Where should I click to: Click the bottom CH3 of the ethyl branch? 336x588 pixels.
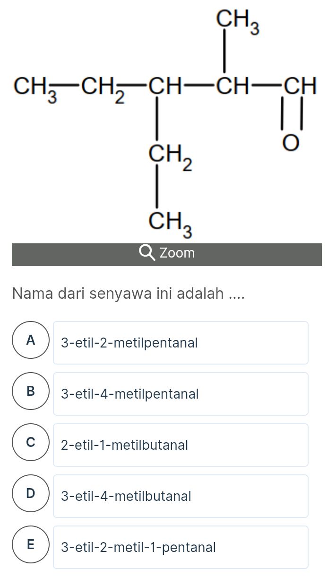(x=167, y=223)
